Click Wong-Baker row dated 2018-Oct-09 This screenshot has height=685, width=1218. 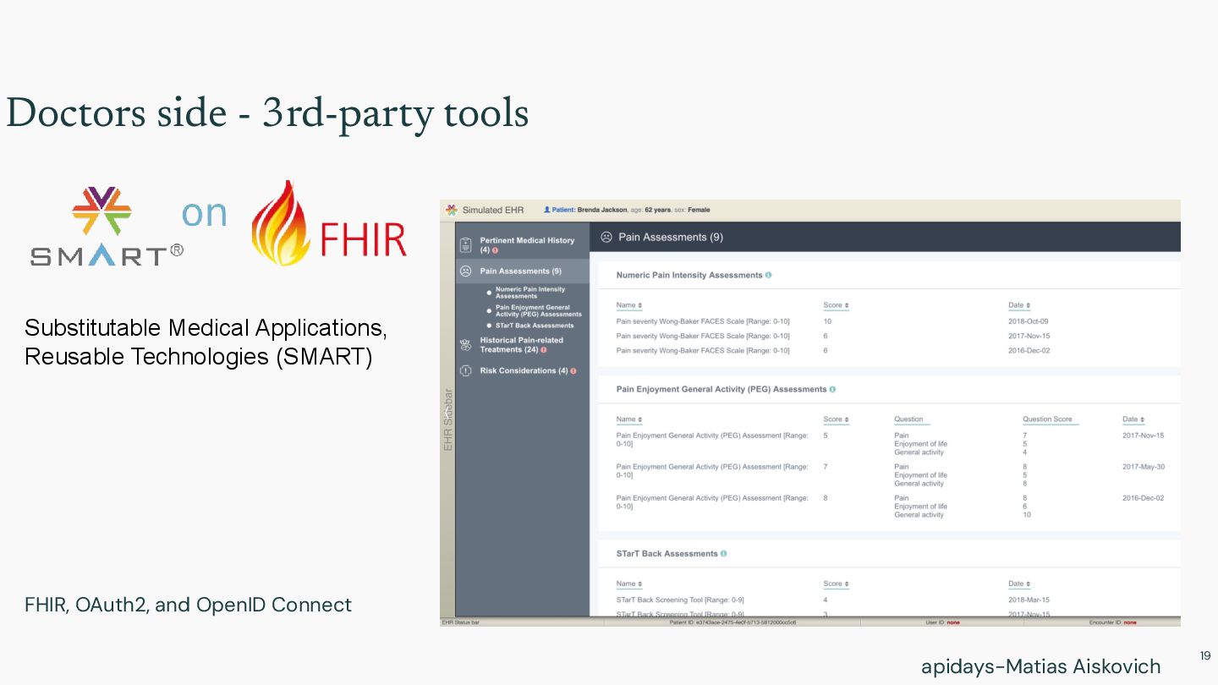[x=888, y=321]
